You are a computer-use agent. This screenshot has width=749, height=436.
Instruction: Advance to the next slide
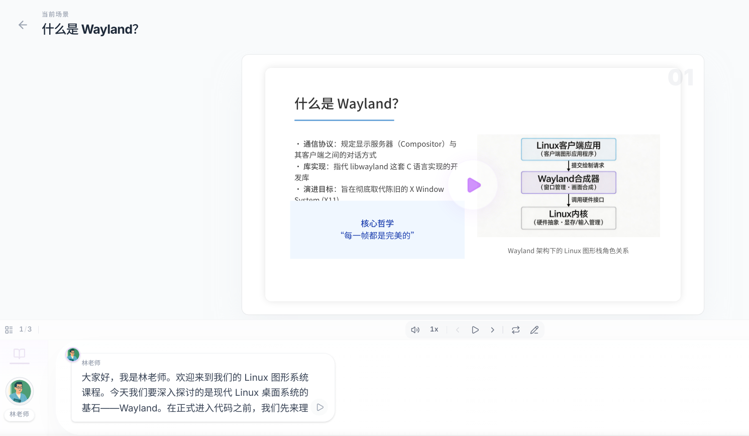click(x=493, y=330)
